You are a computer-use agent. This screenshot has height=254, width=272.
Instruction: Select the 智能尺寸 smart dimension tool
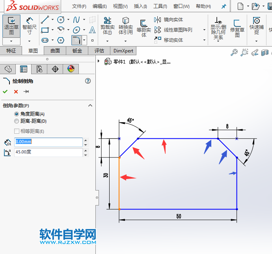pos(29,26)
